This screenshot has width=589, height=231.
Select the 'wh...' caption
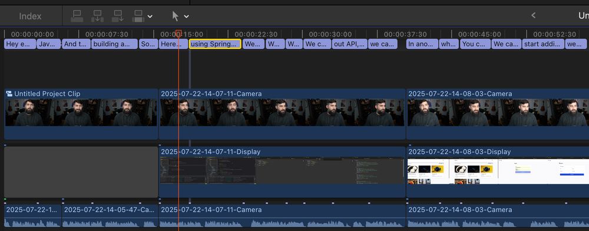(x=449, y=44)
